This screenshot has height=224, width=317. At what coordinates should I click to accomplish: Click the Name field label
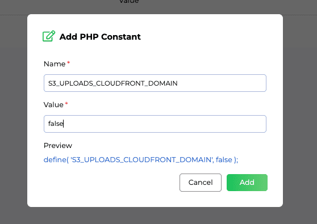[55, 64]
